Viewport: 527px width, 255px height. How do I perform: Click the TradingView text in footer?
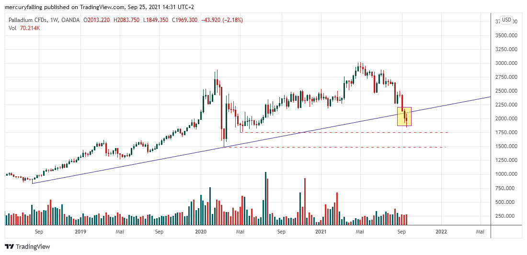coord(33,247)
